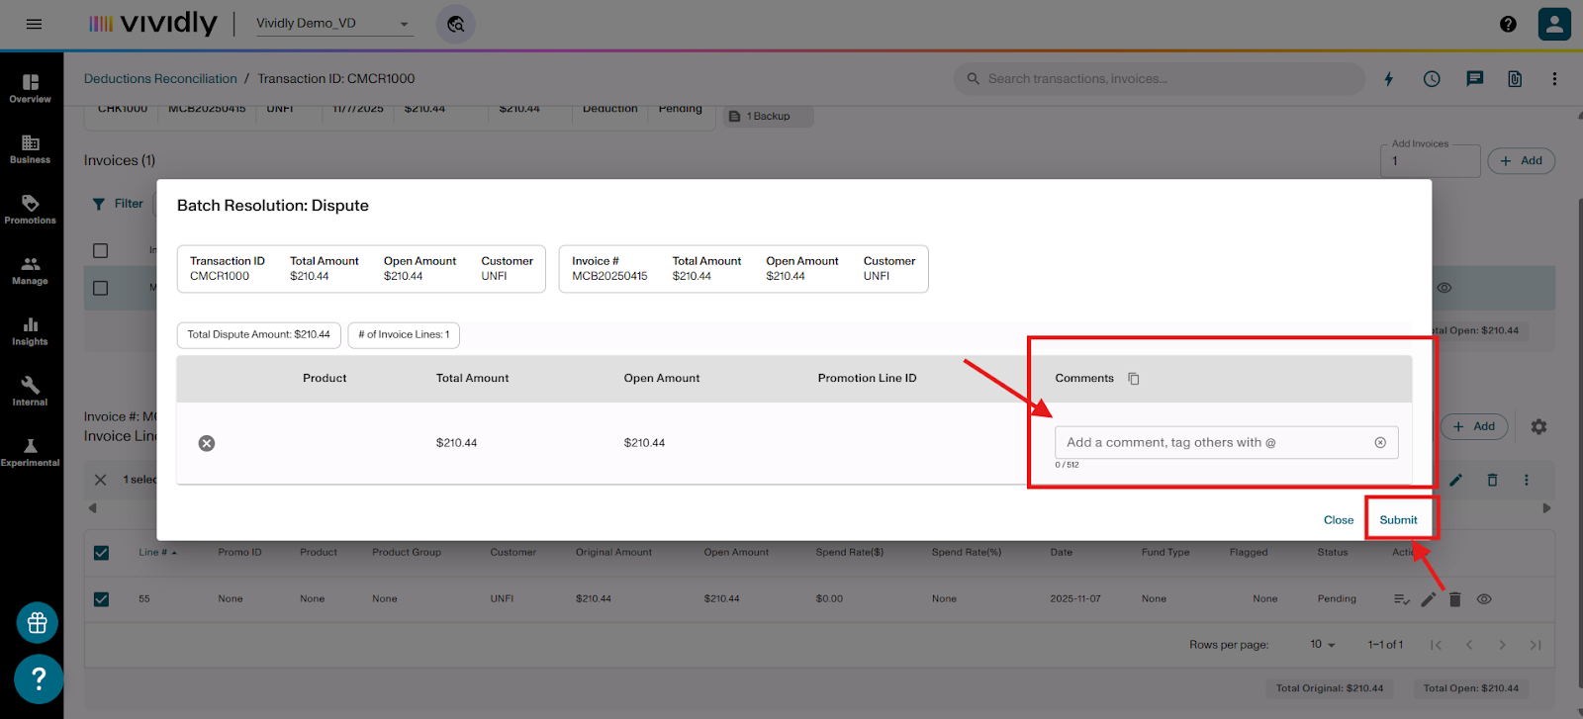Open the history clock icon

1432,79
